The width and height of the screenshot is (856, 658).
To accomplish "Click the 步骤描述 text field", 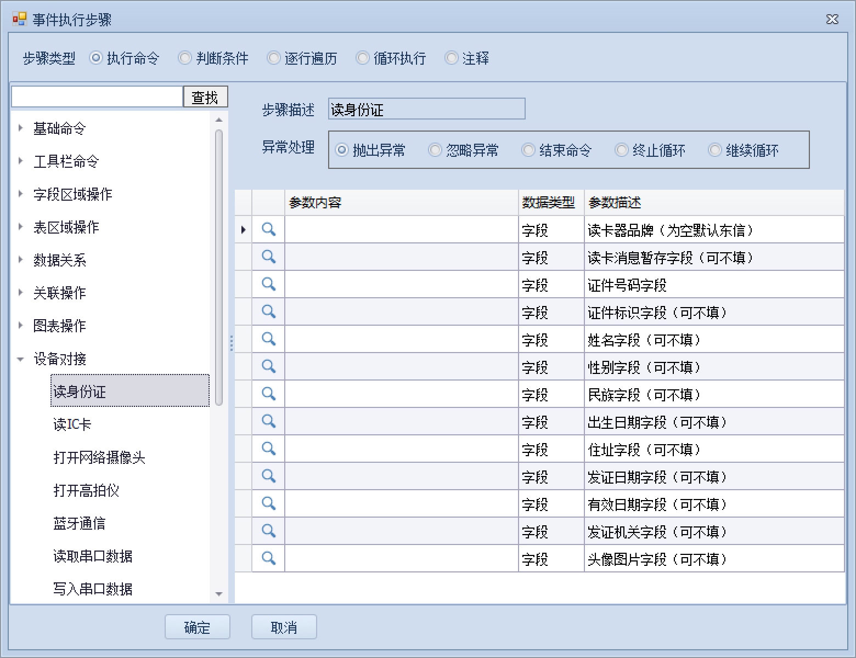I will tap(426, 109).
